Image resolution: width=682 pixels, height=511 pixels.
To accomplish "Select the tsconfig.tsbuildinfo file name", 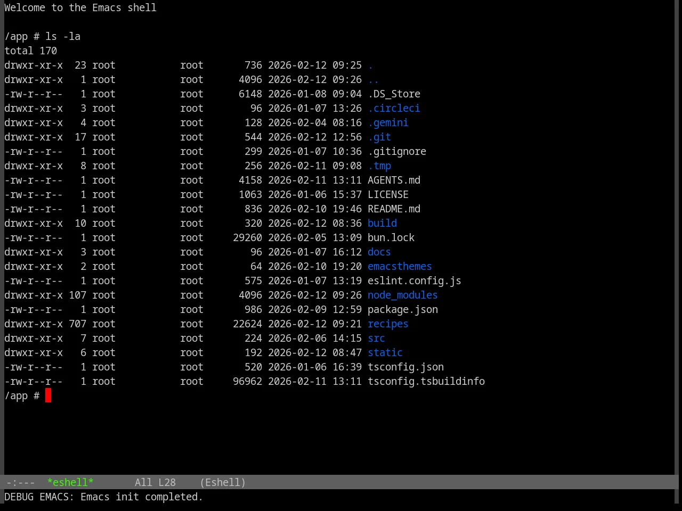I will tap(426, 381).
